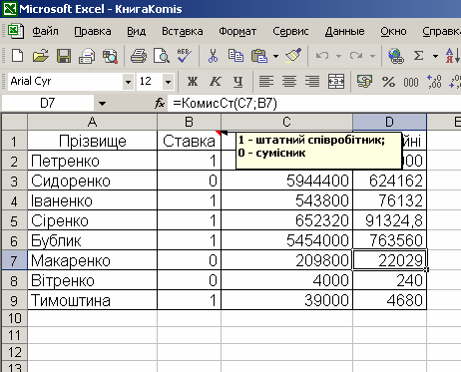The image size is (461, 372).
Task: Select cell containing Петренко
Action: (92, 161)
